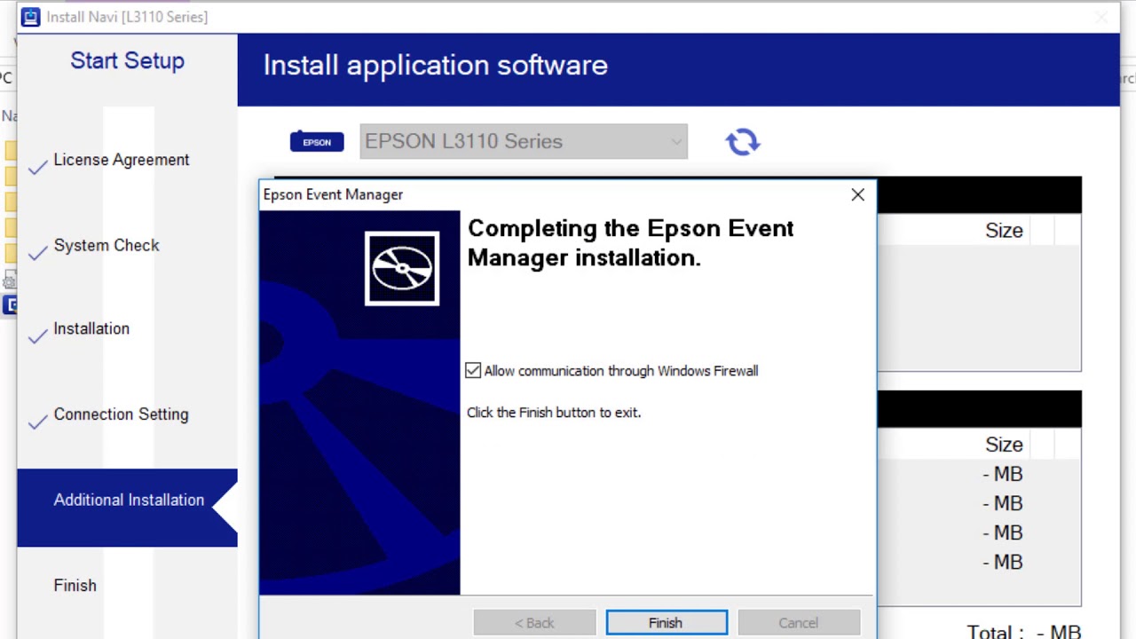Click the License Agreement checkmark icon
The height and width of the screenshot is (639, 1136).
37,167
